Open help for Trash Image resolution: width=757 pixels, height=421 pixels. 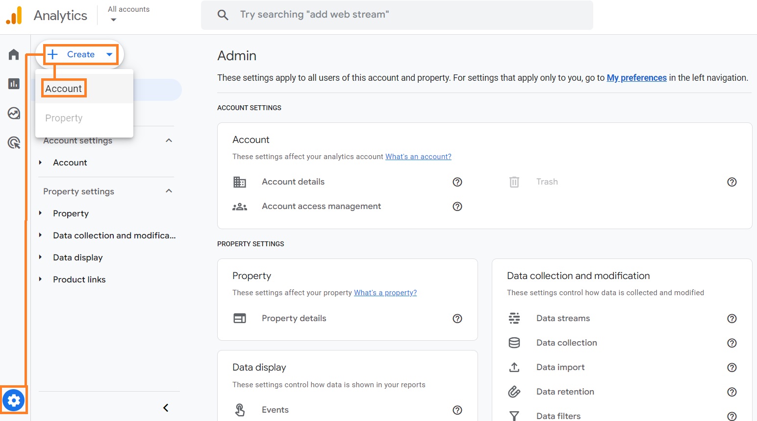click(x=732, y=182)
